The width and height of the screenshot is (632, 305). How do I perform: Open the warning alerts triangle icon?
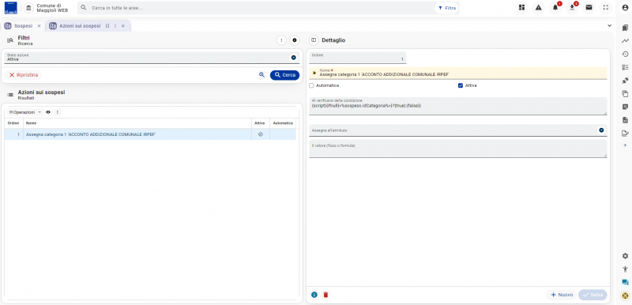tap(539, 7)
